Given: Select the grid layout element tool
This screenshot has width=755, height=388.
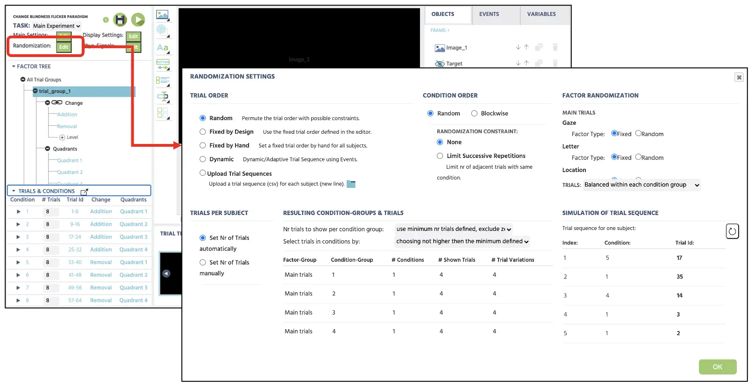Looking at the screenshot, I should pyautogui.click(x=163, y=113).
